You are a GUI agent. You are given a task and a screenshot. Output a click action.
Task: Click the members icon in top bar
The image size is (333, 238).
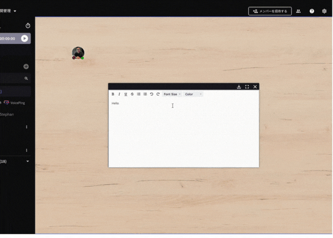[298, 11]
